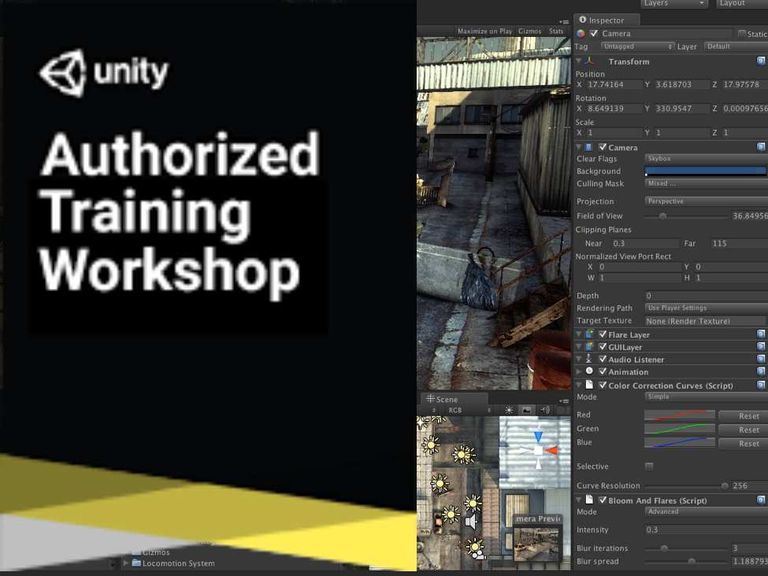This screenshot has height=576, width=768.
Task: Toggle the Camera object active checkbox
Action: pyautogui.click(x=594, y=34)
